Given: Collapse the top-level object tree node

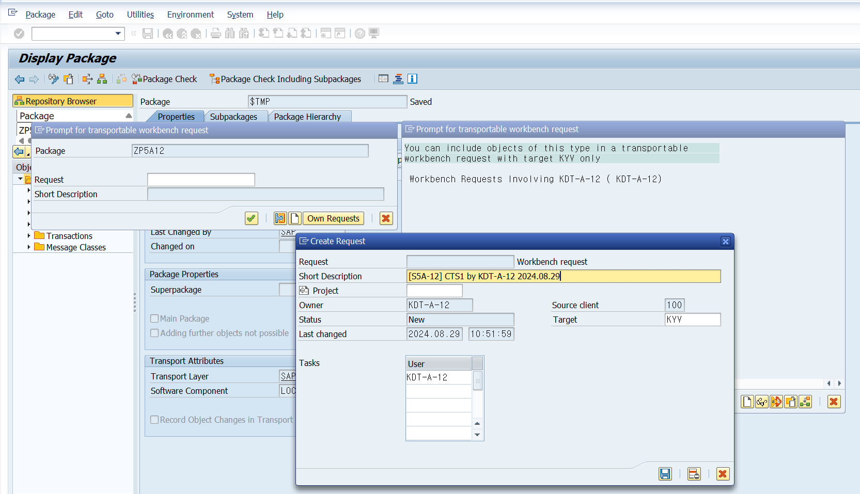Looking at the screenshot, I should click(x=21, y=179).
